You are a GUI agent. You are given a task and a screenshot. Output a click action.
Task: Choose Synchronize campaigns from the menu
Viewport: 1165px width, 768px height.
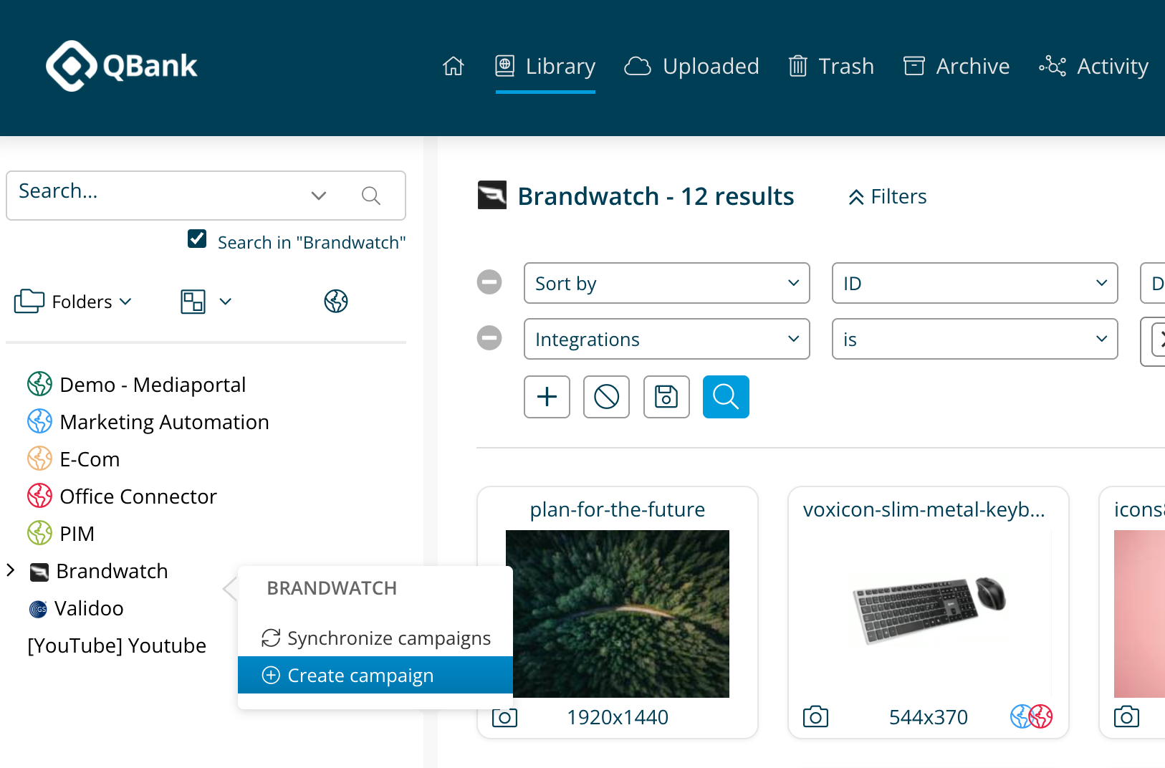375,638
